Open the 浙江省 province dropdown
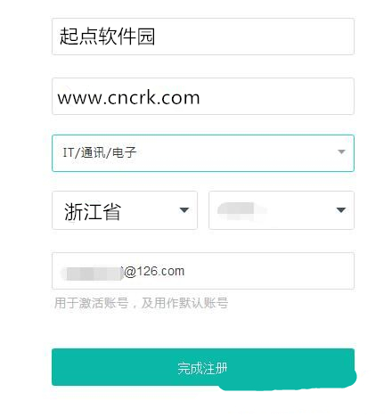 tap(125, 210)
